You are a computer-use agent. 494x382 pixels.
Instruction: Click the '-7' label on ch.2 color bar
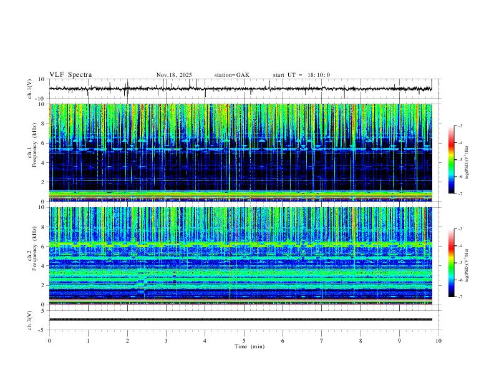pyautogui.click(x=460, y=297)
